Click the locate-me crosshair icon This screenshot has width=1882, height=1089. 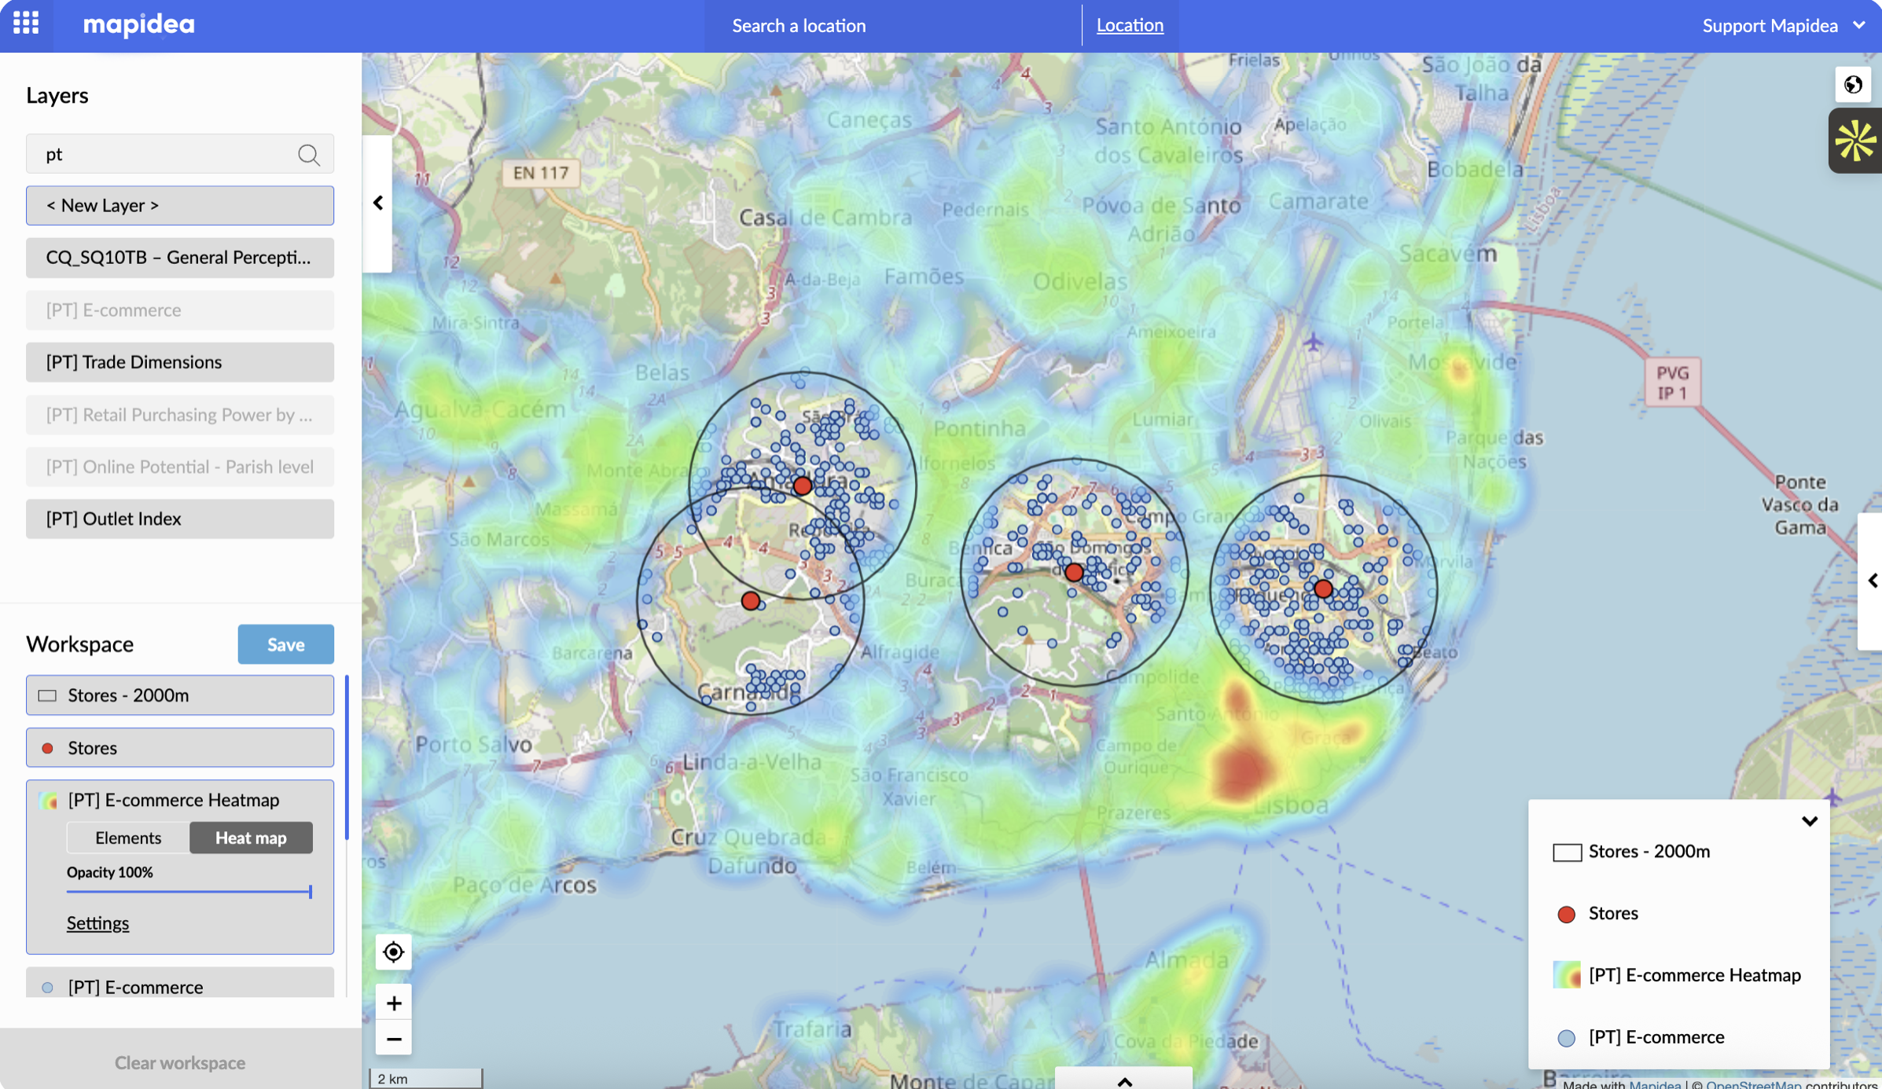(393, 952)
